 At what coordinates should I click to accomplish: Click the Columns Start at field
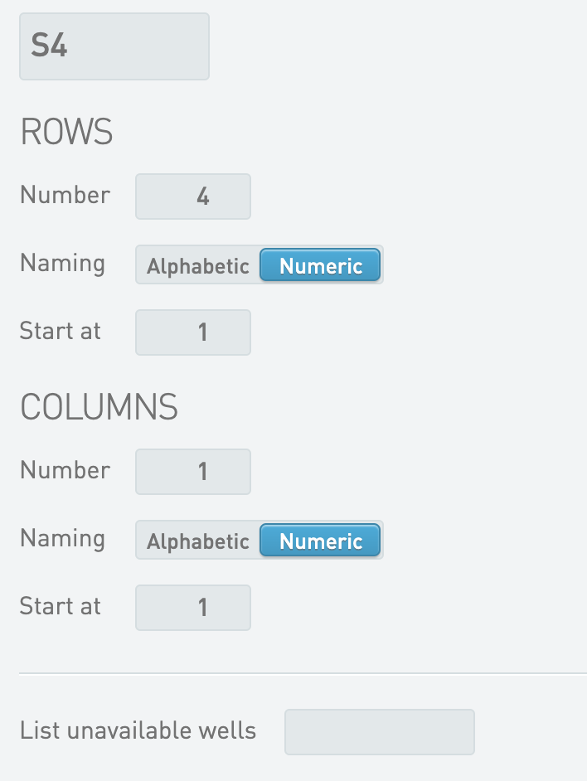click(x=193, y=608)
